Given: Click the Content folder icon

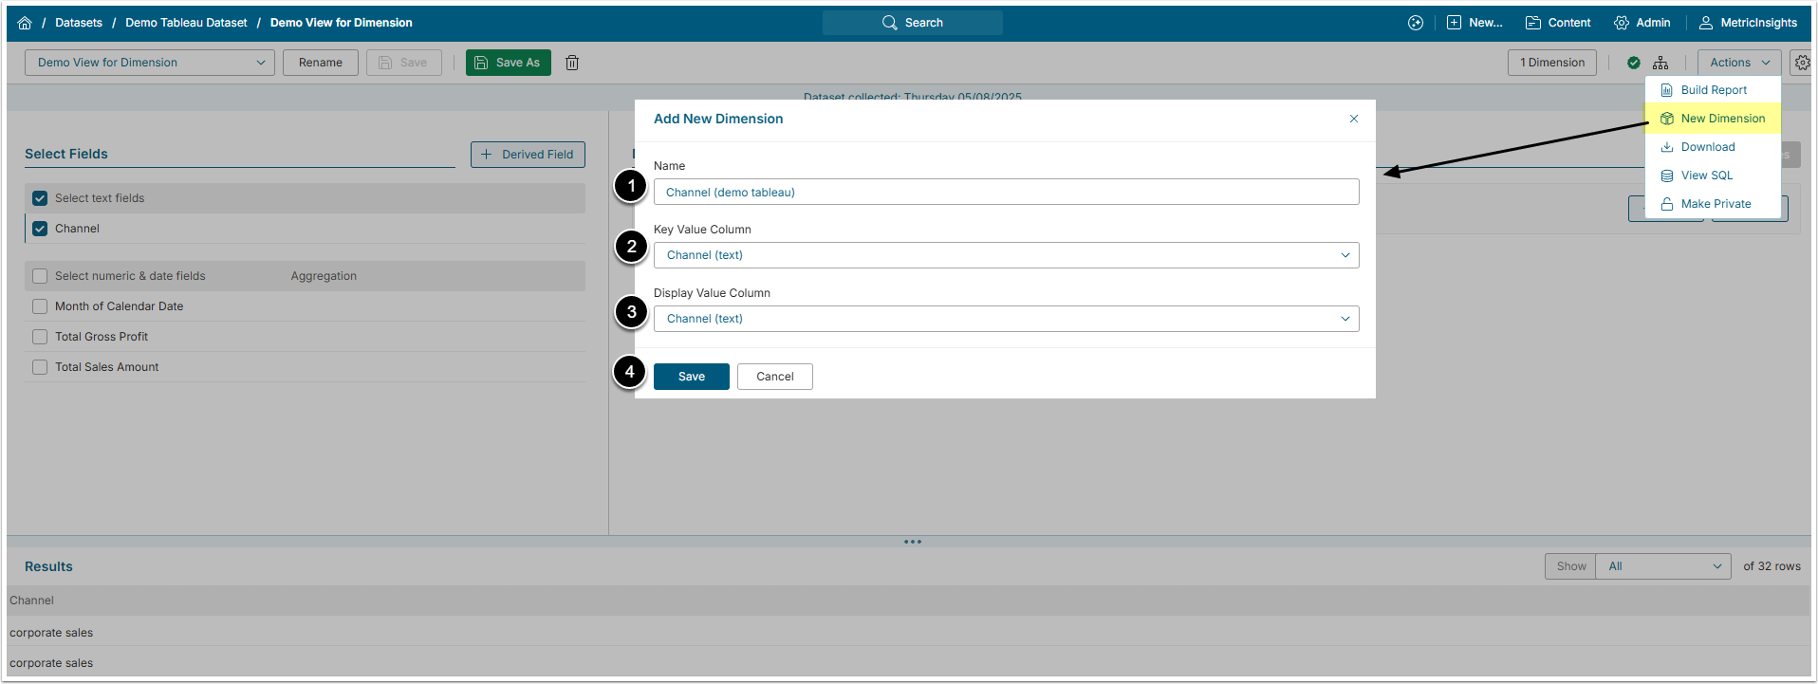Looking at the screenshot, I should 1533,23.
